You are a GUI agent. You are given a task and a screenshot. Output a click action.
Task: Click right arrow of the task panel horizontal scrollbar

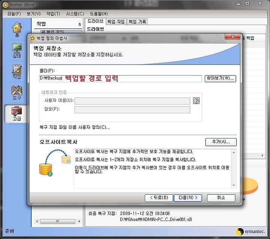[79, 221]
